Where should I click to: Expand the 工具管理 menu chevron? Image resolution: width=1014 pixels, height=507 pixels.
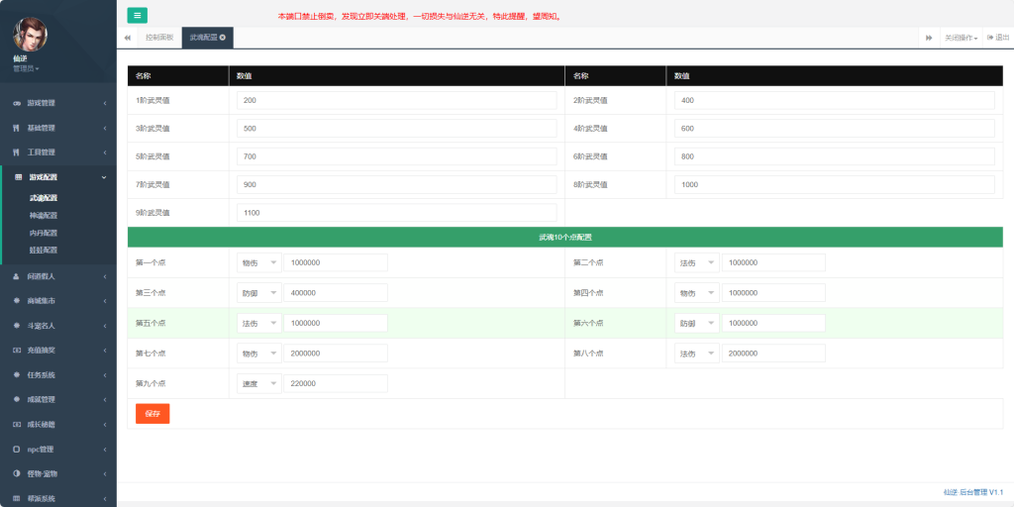(x=105, y=152)
